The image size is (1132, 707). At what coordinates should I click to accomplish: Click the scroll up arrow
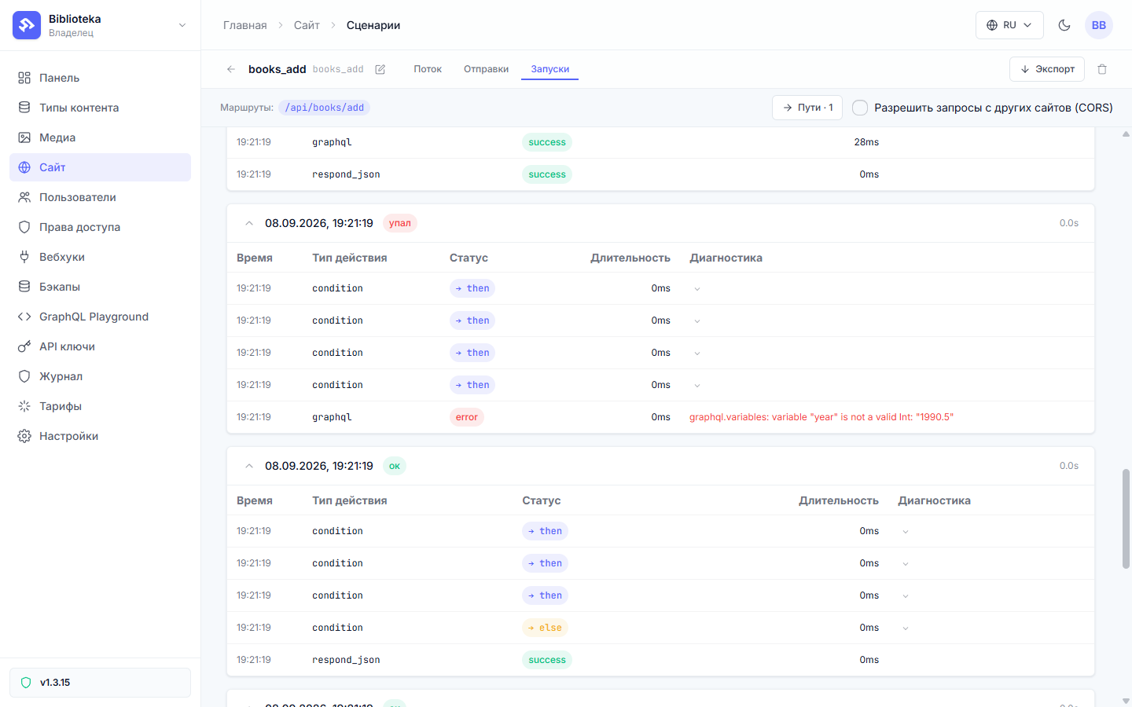point(1126,134)
